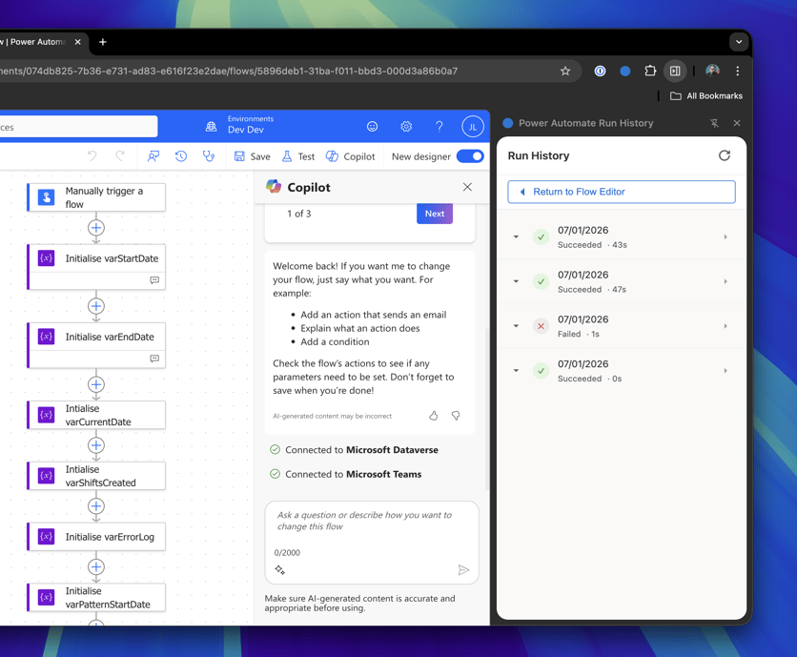Screen dimensions: 797x657
Task: Close the Copilot pane
Action: click(x=467, y=187)
